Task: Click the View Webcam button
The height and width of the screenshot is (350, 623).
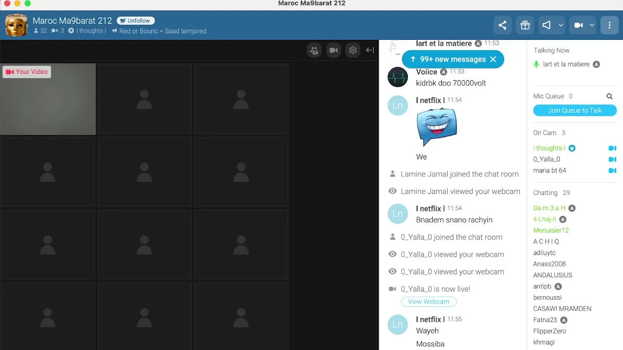Action: 428,301
